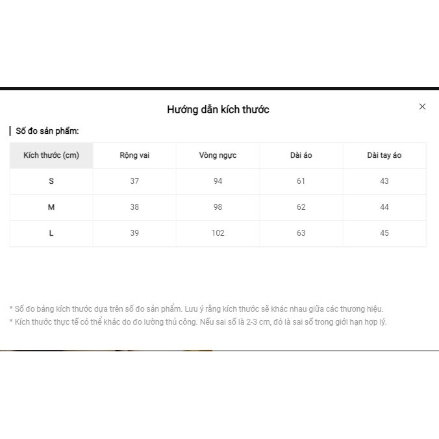The image size is (439, 439).
Task: Click shirt length value 62
Action: (301, 207)
